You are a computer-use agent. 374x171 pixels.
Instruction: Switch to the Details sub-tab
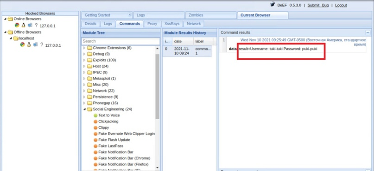click(x=90, y=24)
